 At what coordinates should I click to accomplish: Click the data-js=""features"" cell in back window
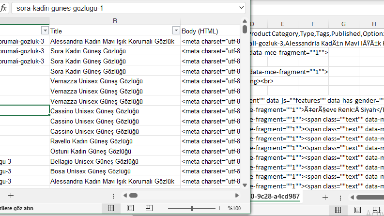(317, 100)
